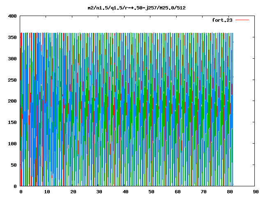Click the red legend line sample
Viewport: 263px width, 197px height.
(x=242, y=20)
